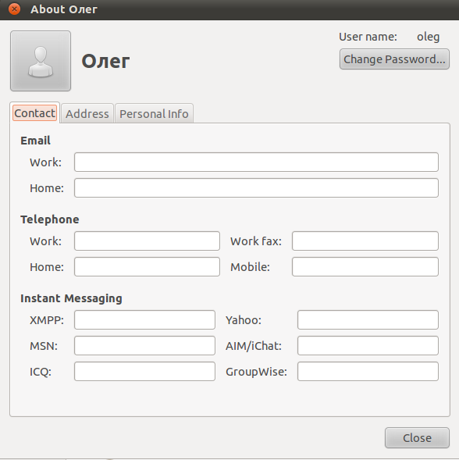459x460 pixels.
Task: Open the Change Password dialog
Action: coord(394,59)
